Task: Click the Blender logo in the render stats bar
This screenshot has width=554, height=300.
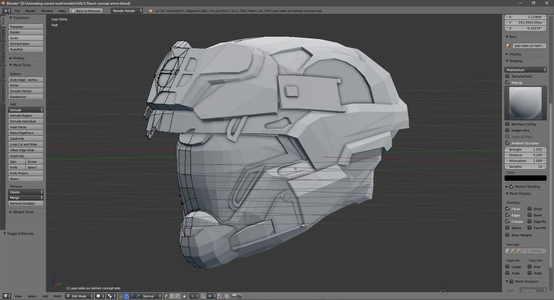Action: coord(150,10)
